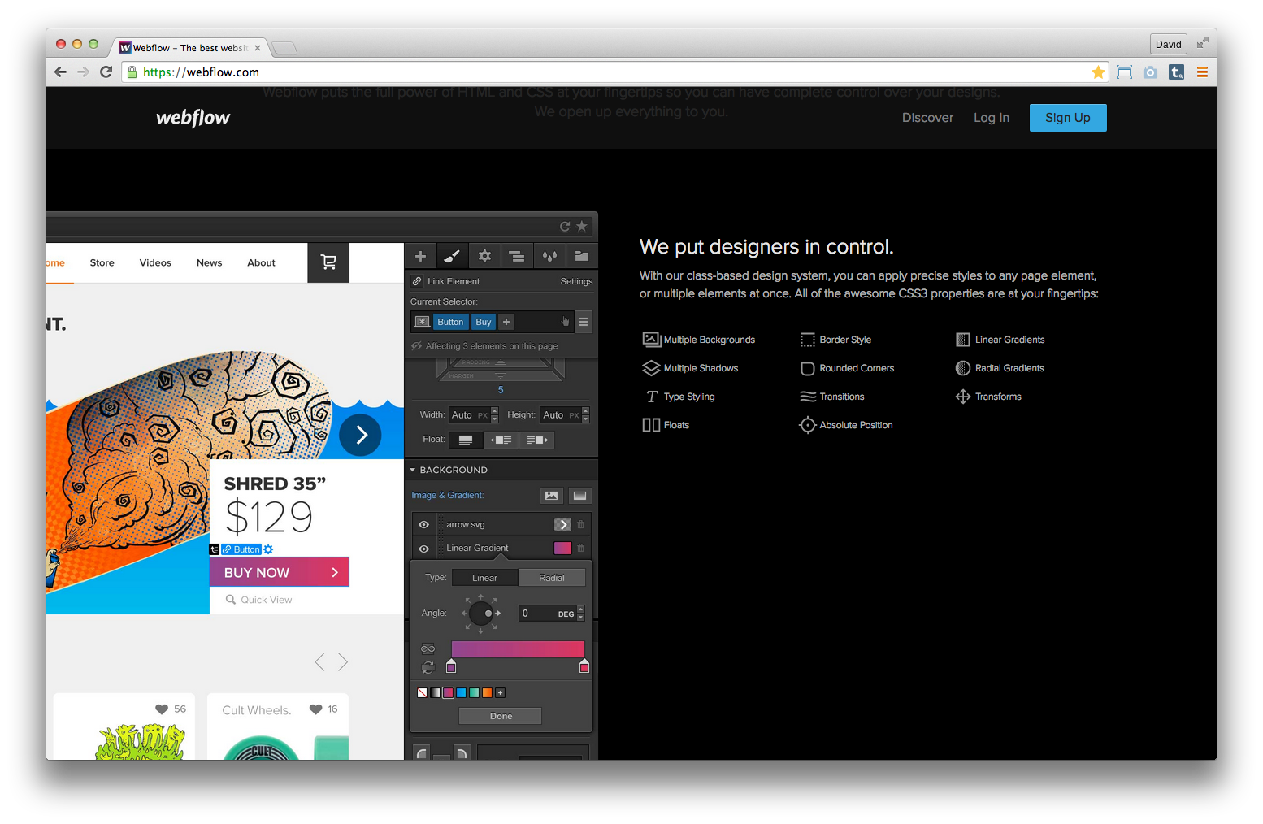The height and width of the screenshot is (824, 1263).
Task: Click the pink right gradient stop
Action: click(584, 666)
